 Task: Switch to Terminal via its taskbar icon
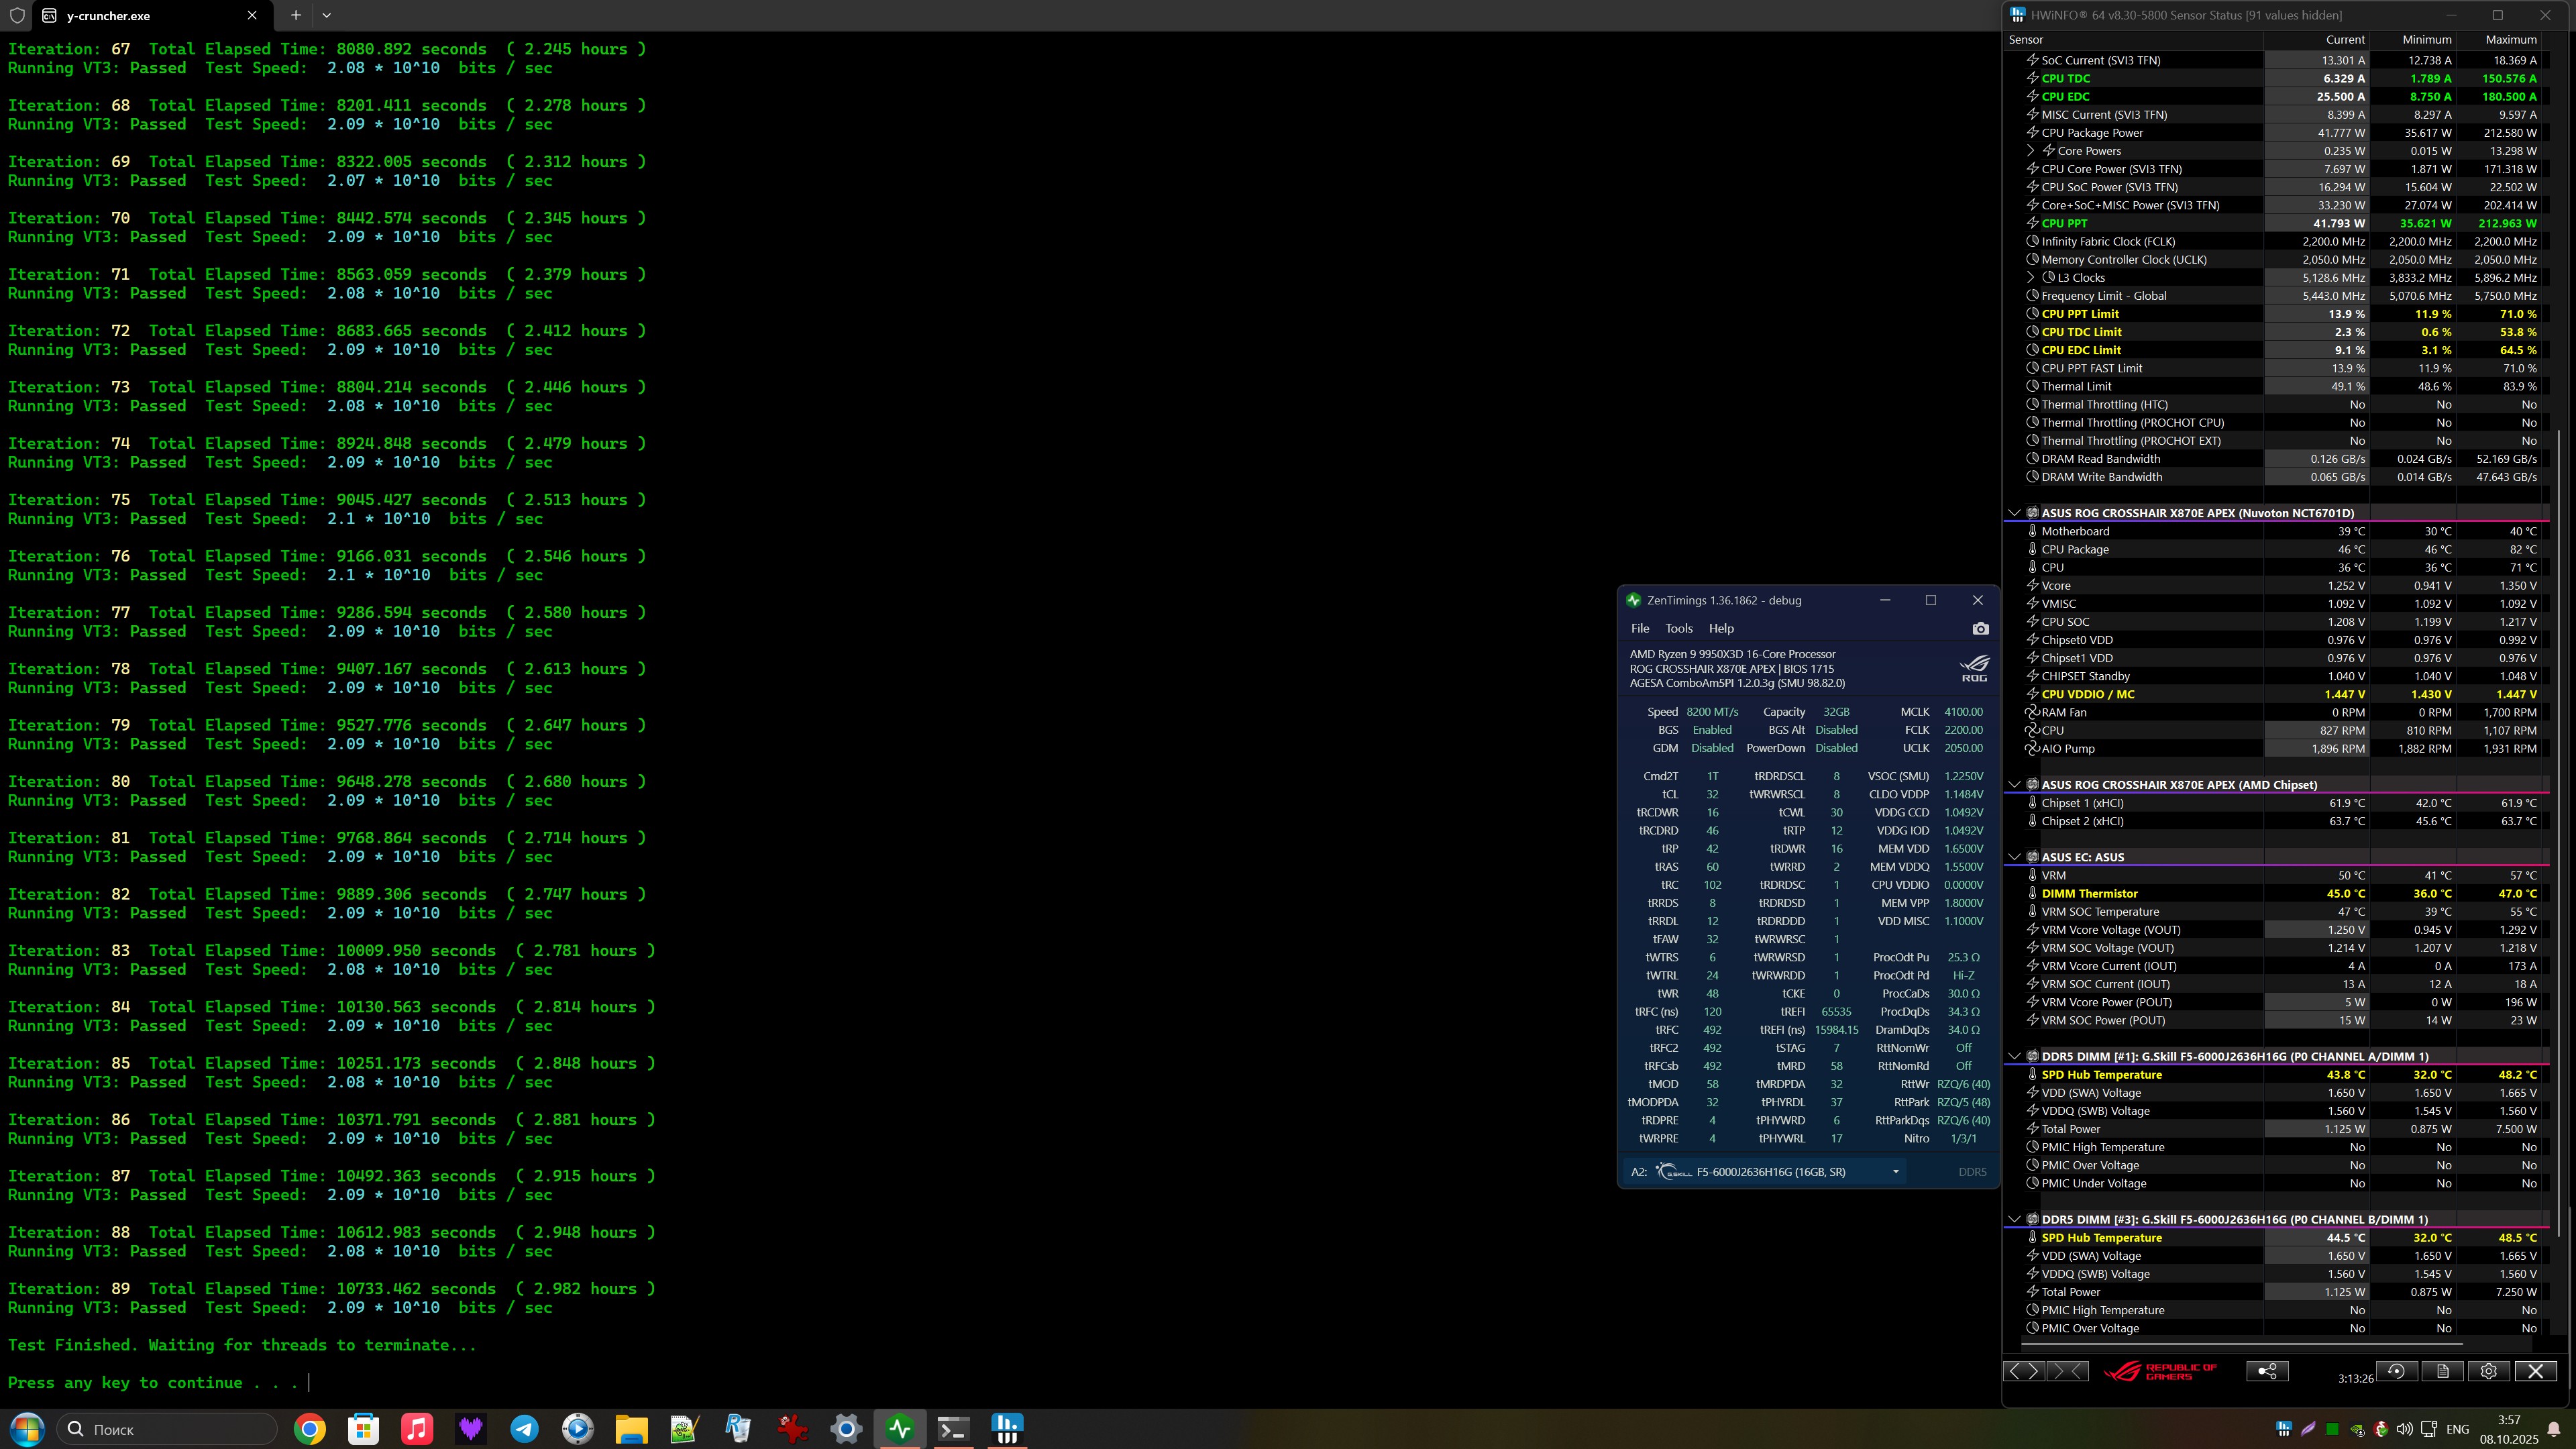coord(954,1429)
